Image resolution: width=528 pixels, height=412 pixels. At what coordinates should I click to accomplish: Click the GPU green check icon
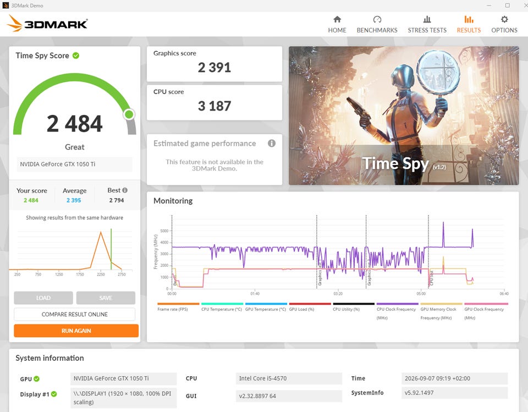[37, 378]
